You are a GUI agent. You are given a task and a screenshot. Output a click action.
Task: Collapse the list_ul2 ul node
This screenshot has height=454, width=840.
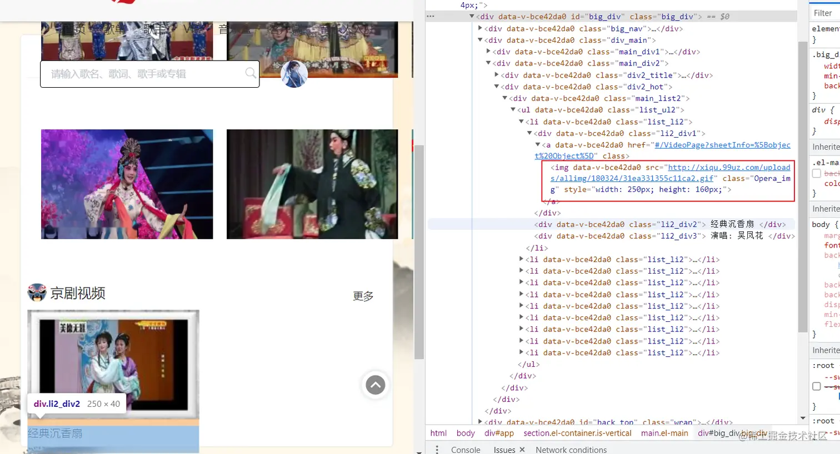click(513, 110)
